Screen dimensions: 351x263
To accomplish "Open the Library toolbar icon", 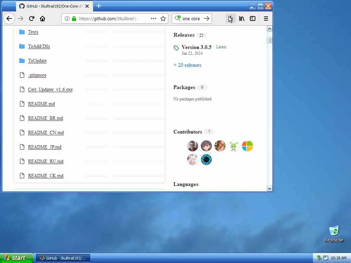I will point(242,18).
